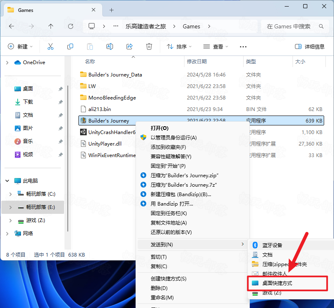
Task: Add a new tab with plus button
Action: 112,10
